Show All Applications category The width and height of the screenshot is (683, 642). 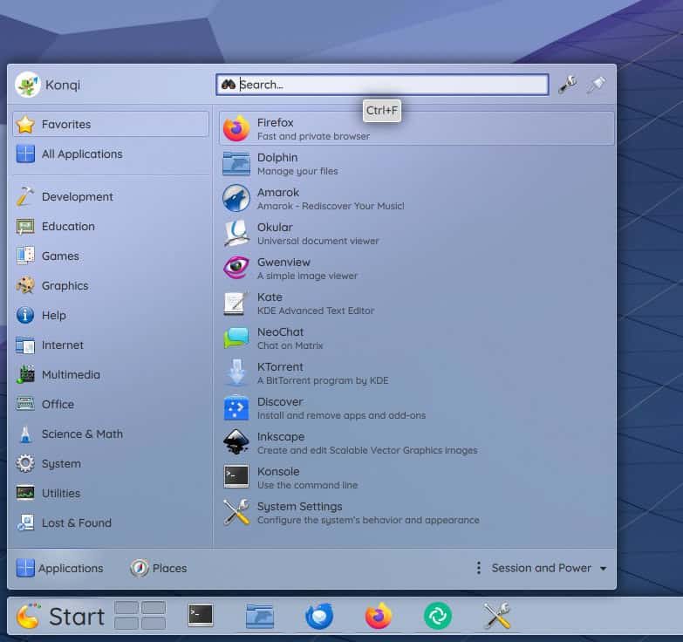111,154
